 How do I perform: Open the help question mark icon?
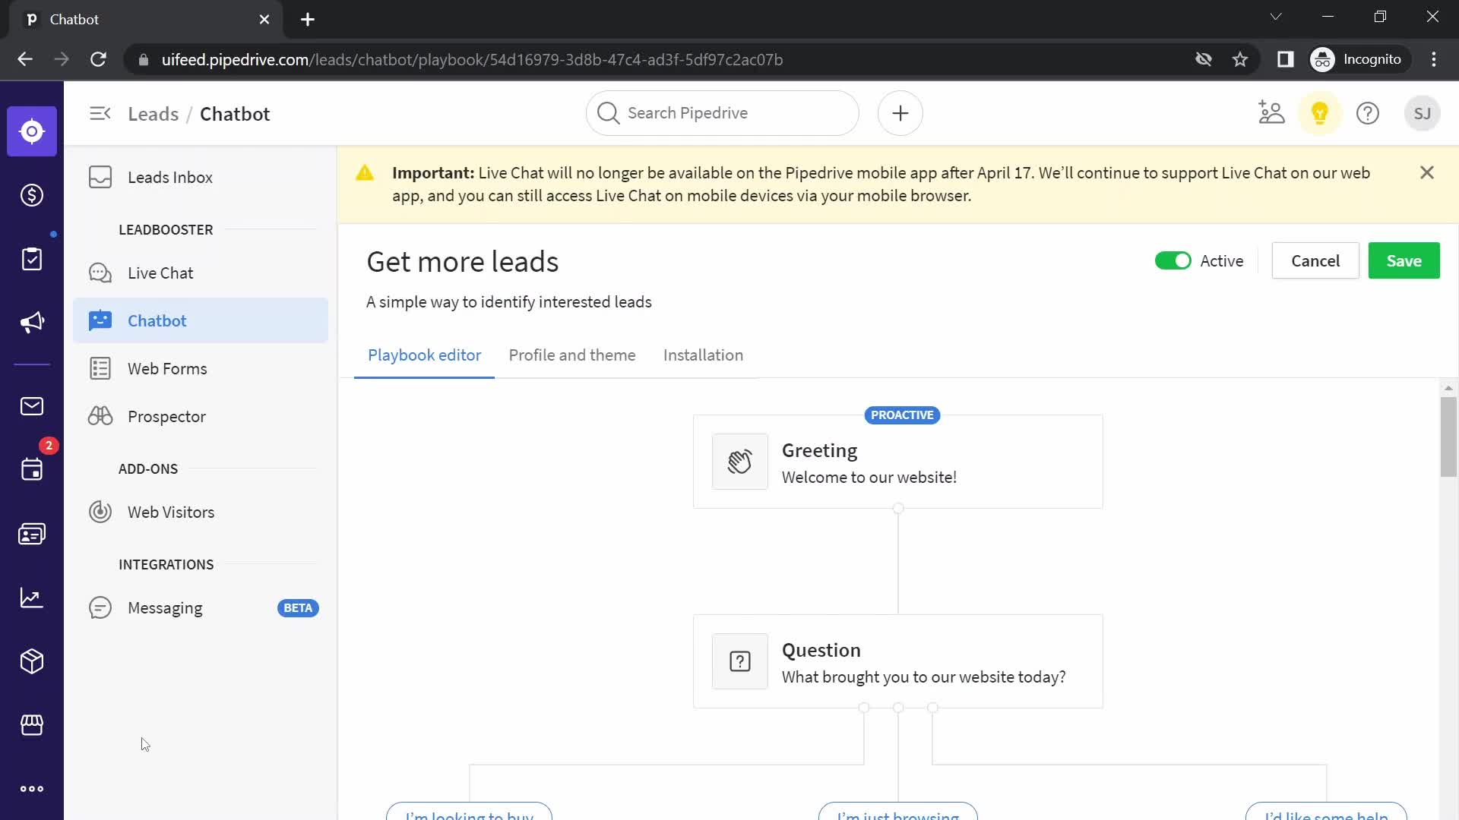(1368, 113)
